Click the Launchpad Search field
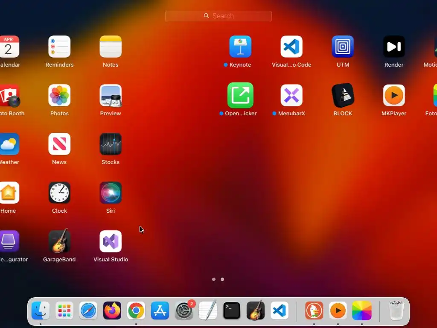Screen dimensions: 437x328 point(218,16)
